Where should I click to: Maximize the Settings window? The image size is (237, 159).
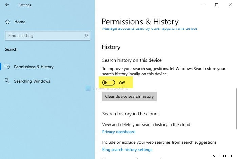coord(217,5)
